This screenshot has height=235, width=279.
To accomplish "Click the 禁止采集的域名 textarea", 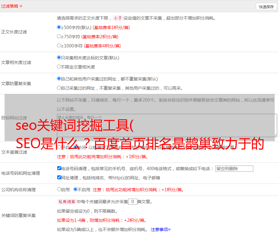I will point(167,125).
